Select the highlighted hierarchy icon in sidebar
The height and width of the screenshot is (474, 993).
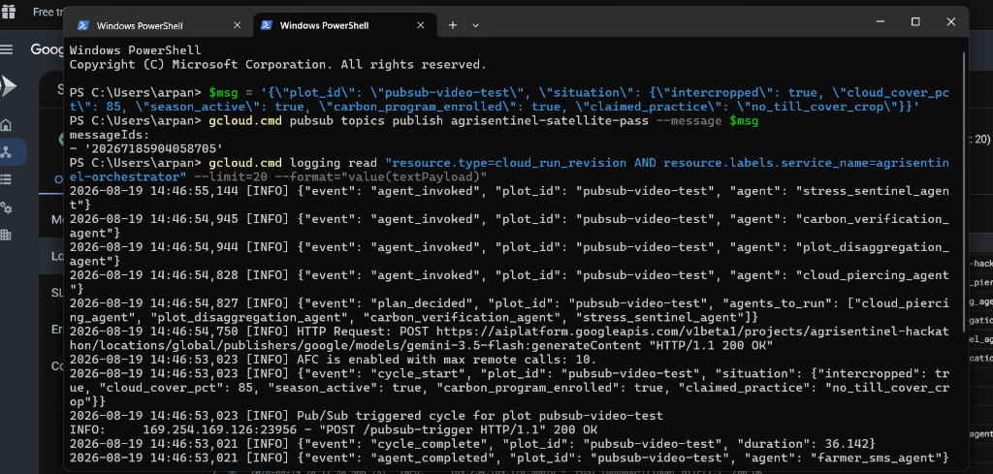point(7,152)
